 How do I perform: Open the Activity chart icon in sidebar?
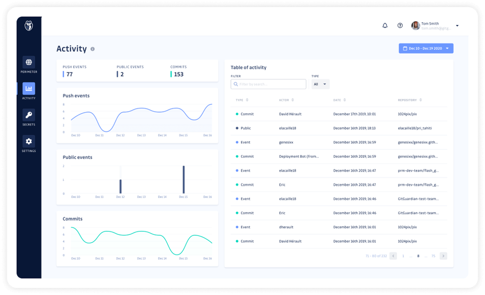click(29, 89)
